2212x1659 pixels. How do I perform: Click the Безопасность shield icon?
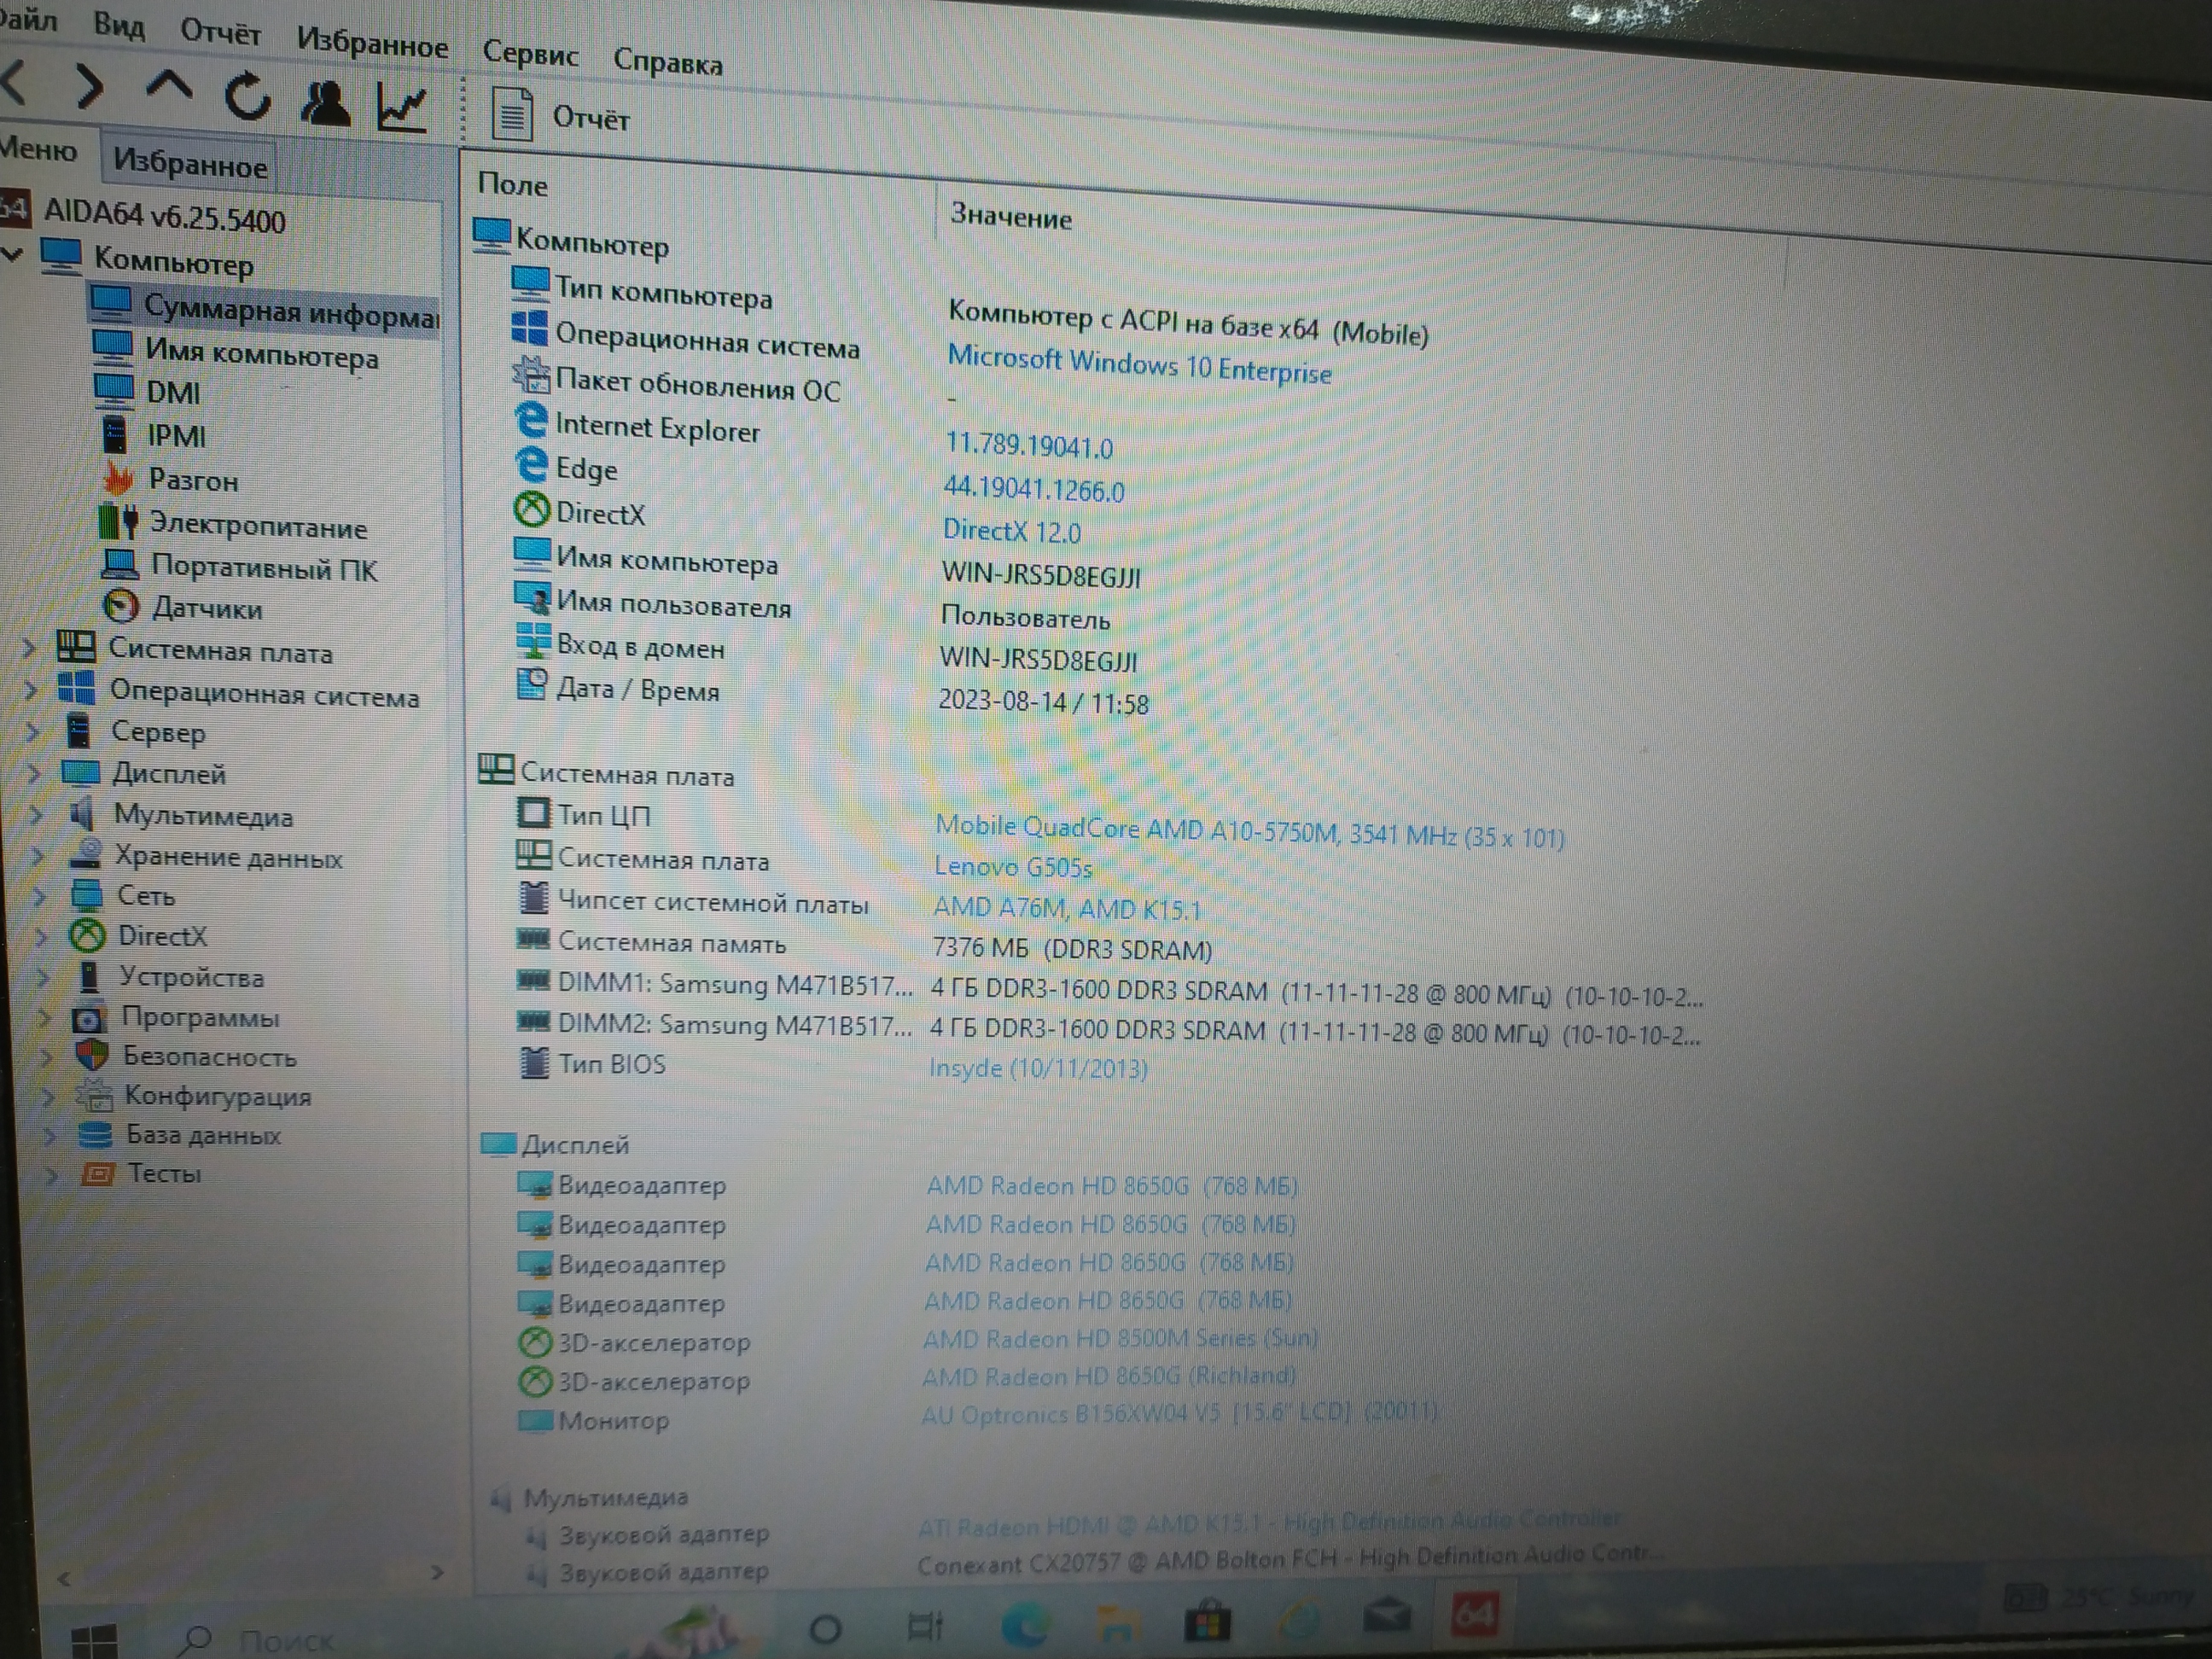[x=92, y=1055]
